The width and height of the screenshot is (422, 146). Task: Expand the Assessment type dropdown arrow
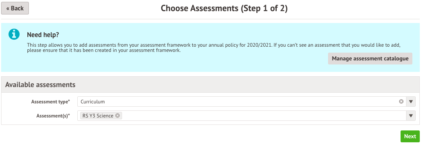(x=411, y=102)
